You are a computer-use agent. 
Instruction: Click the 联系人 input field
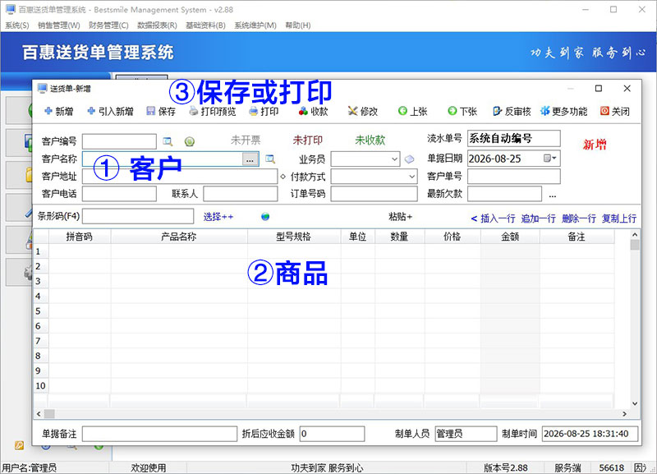[x=241, y=194]
